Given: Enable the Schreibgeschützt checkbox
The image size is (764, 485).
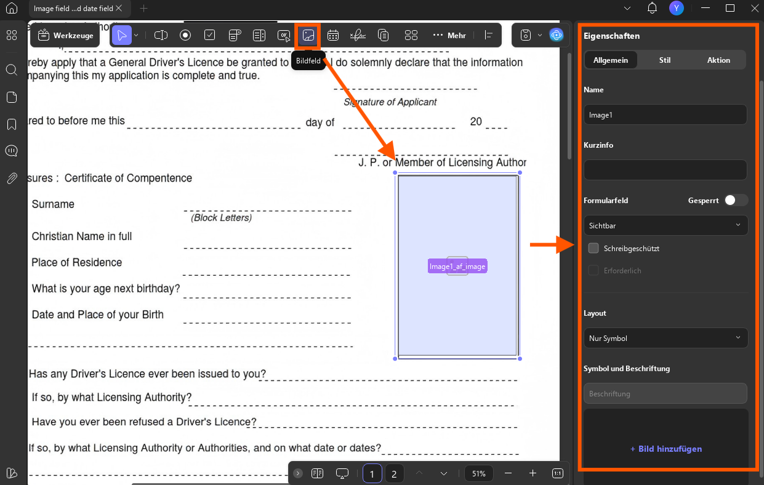Looking at the screenshot, I should pyautogui.click(x=593, y=248).
